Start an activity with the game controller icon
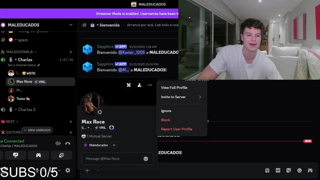This screenshot has width=320, height=180. click(x=38, y=155)
